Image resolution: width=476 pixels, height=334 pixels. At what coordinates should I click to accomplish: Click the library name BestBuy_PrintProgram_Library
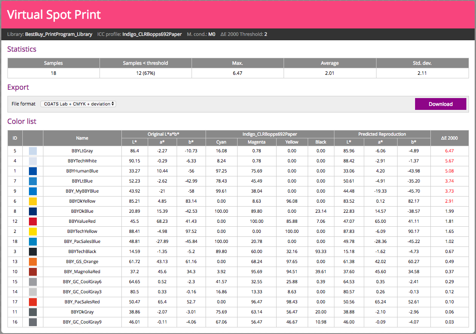pyautogui.click(x=59, y=34)
